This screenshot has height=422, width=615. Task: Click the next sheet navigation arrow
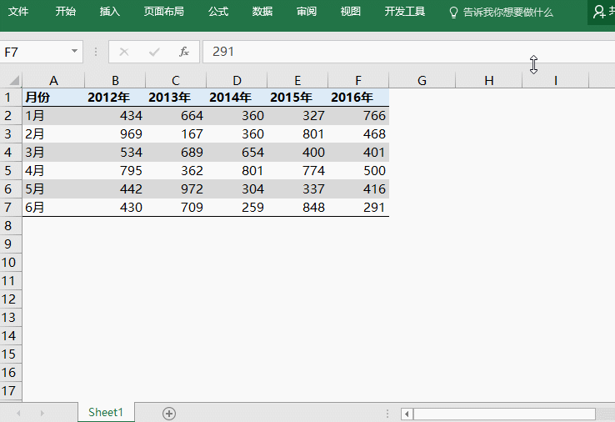42,413
